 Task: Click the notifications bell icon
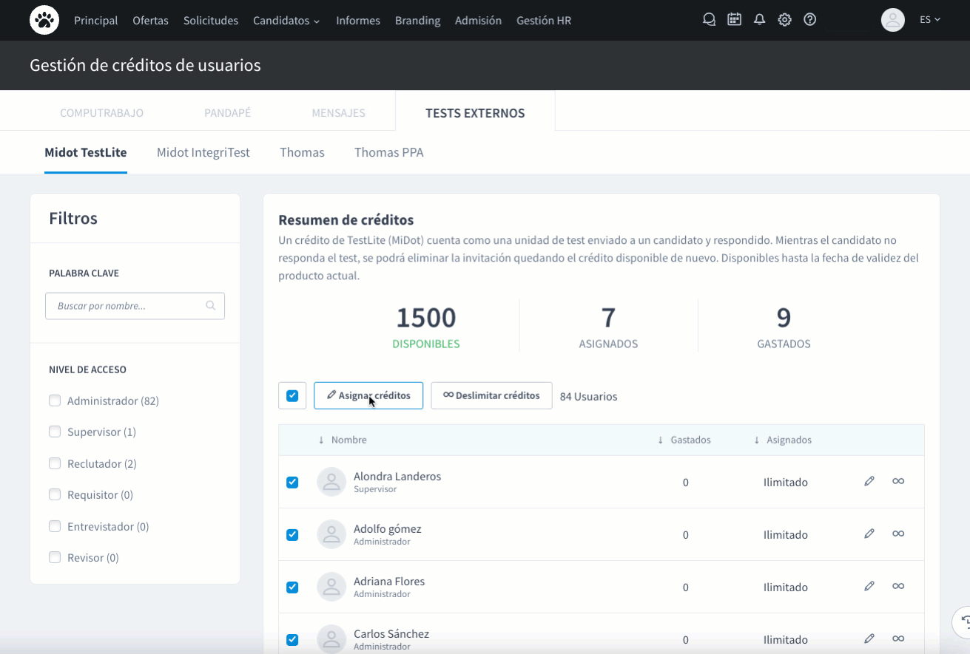point(759,20)
